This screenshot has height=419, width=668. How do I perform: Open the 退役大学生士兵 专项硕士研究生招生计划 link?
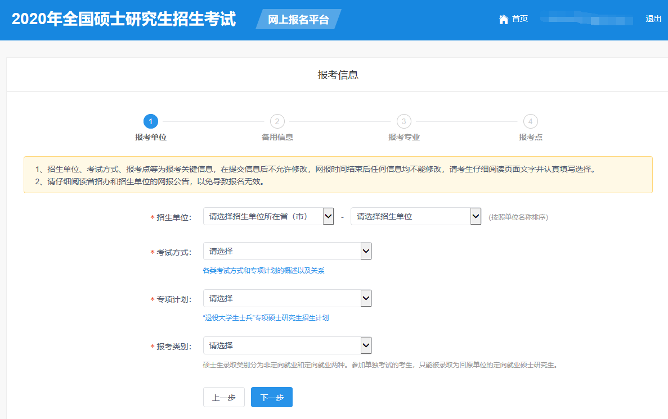point(266,318)
